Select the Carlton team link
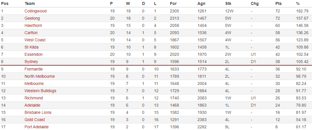Viewport: 312px width, 130px height. pos(31,33)
